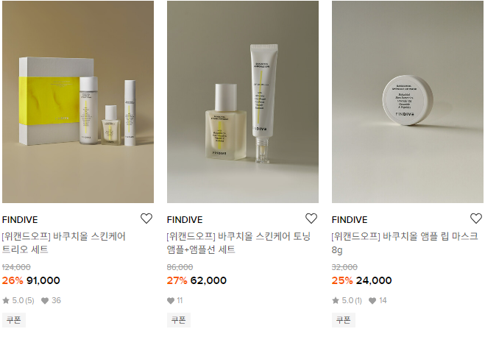Toggle wishlist heart for Toning Ampoule set
485x351 pixels.
point(311,219)
